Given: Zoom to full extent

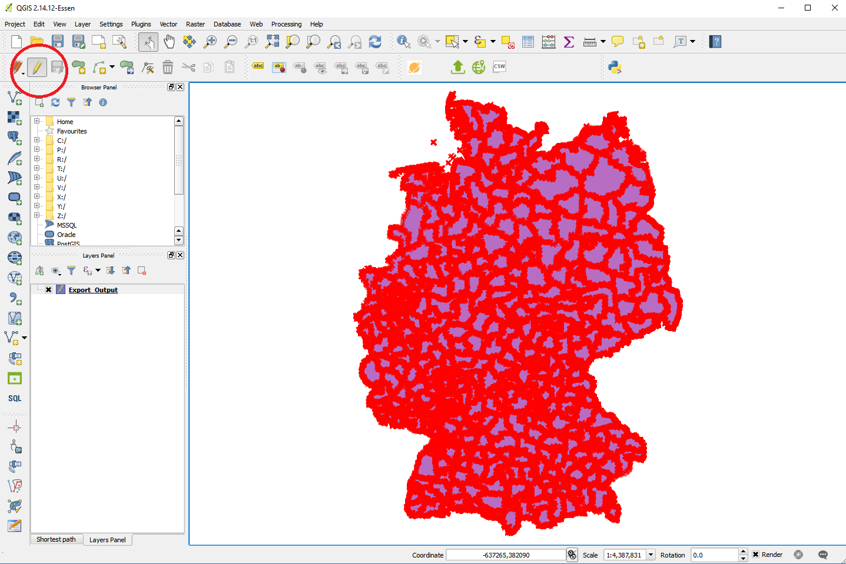Looking at the screenshot, I should click(x=272, y=42).
